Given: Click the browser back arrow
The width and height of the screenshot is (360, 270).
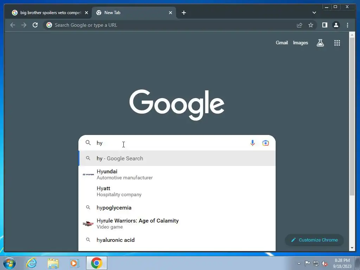Looking at the screenshot, I should pyautogui.click(x=13, y=25).
